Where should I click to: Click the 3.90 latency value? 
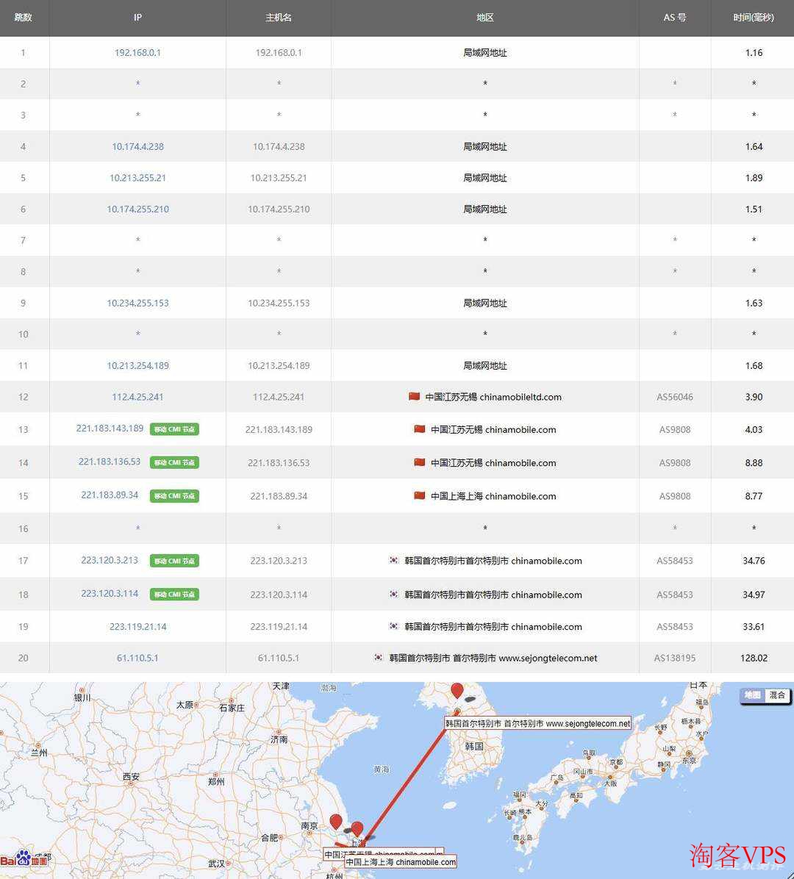click(x=754, y=397)
